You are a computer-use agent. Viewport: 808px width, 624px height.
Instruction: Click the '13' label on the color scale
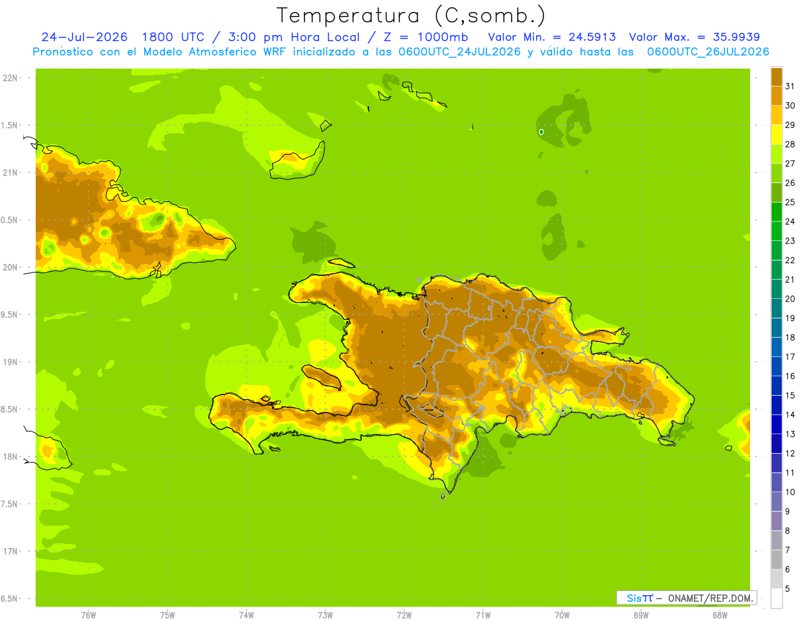point(790,434)
